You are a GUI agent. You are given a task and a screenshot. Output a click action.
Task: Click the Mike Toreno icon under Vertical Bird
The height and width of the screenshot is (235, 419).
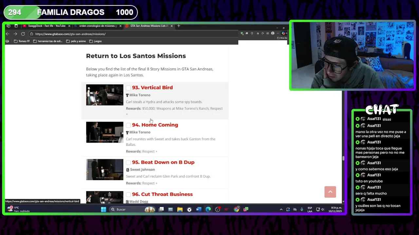127,95
